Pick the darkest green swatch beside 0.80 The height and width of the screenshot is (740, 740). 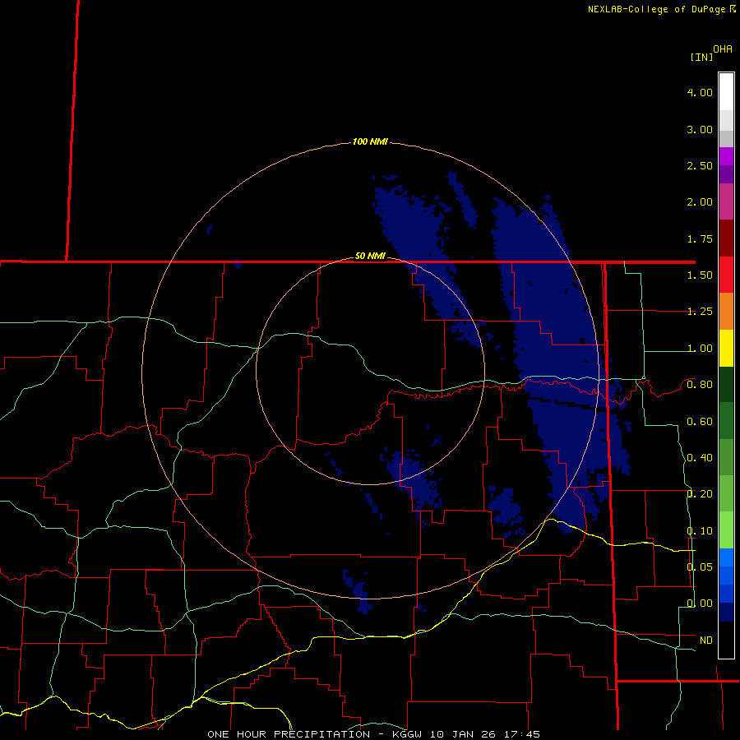(726, 385)
